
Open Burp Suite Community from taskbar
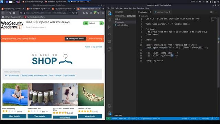[x=33, y=2]
